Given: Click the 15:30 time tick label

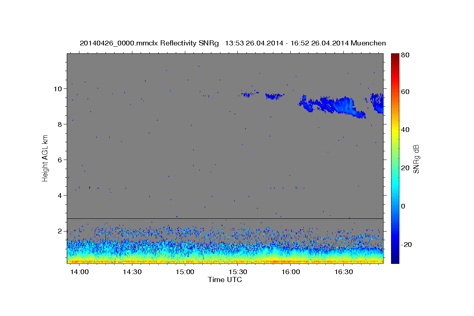Looking at the screenshot, I should tap(238, 272).
